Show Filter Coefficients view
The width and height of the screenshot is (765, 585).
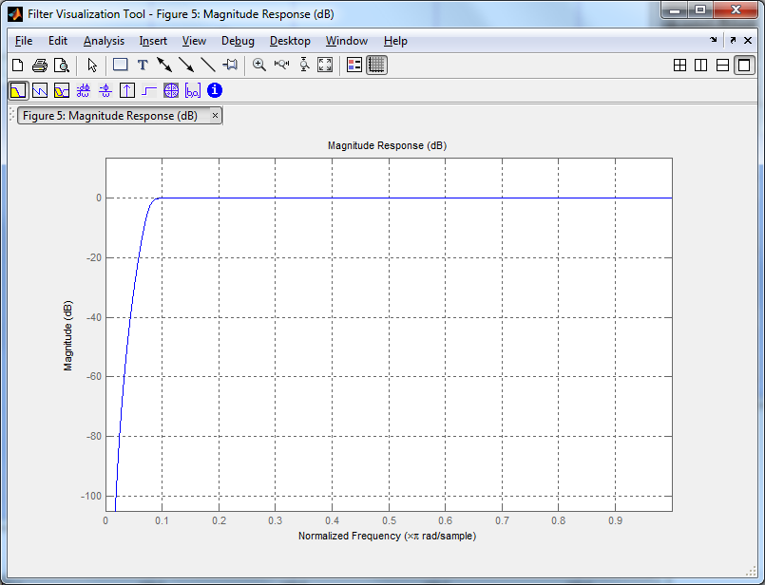pos(193,90)
